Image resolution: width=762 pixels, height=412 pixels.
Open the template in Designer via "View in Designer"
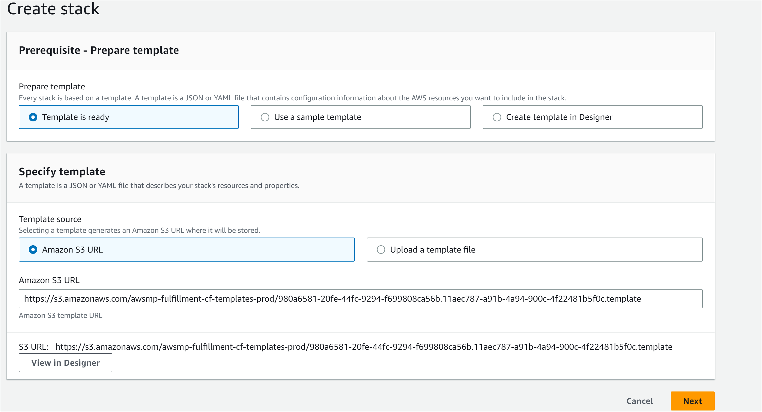coord(65,363)
